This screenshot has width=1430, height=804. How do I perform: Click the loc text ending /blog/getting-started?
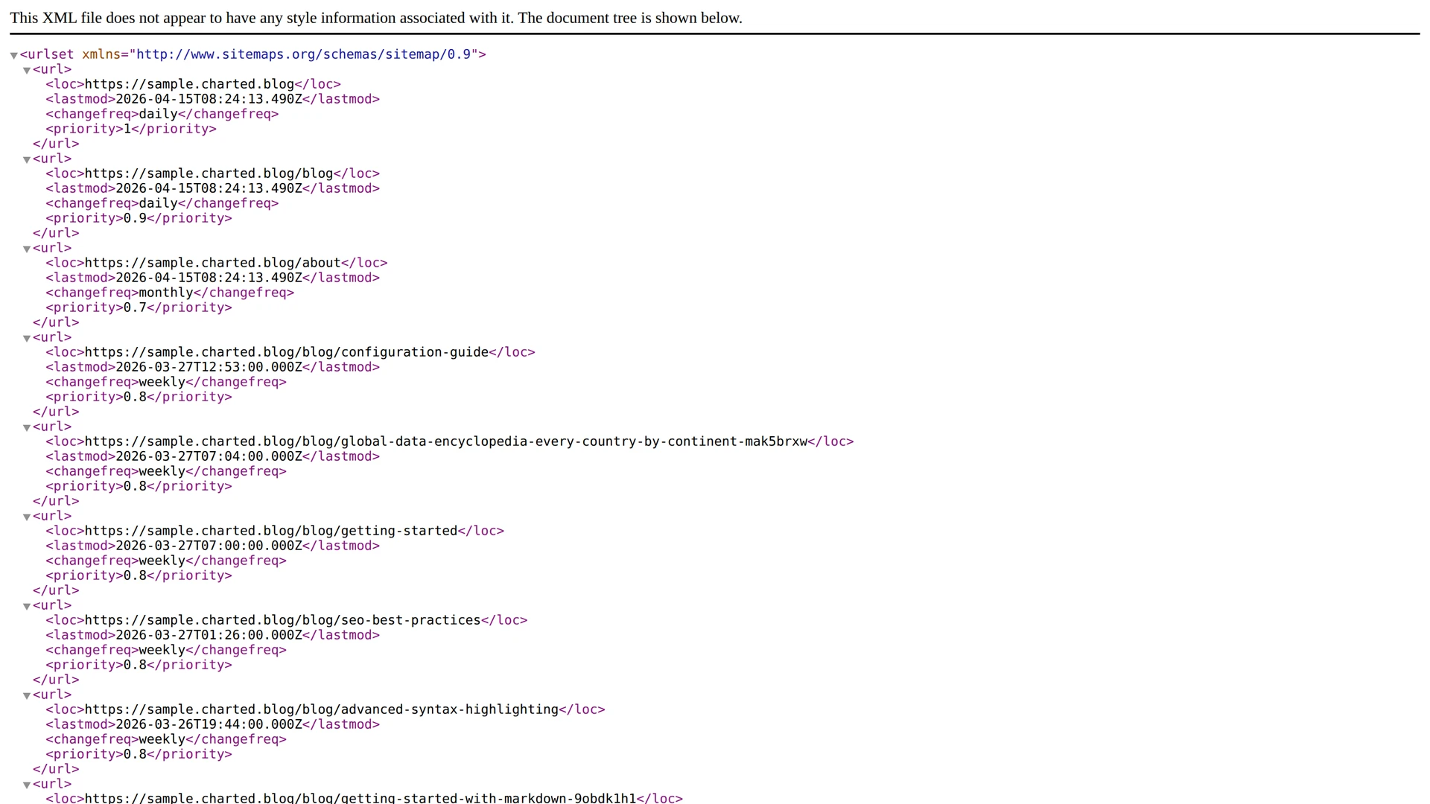tap(271, 531)
